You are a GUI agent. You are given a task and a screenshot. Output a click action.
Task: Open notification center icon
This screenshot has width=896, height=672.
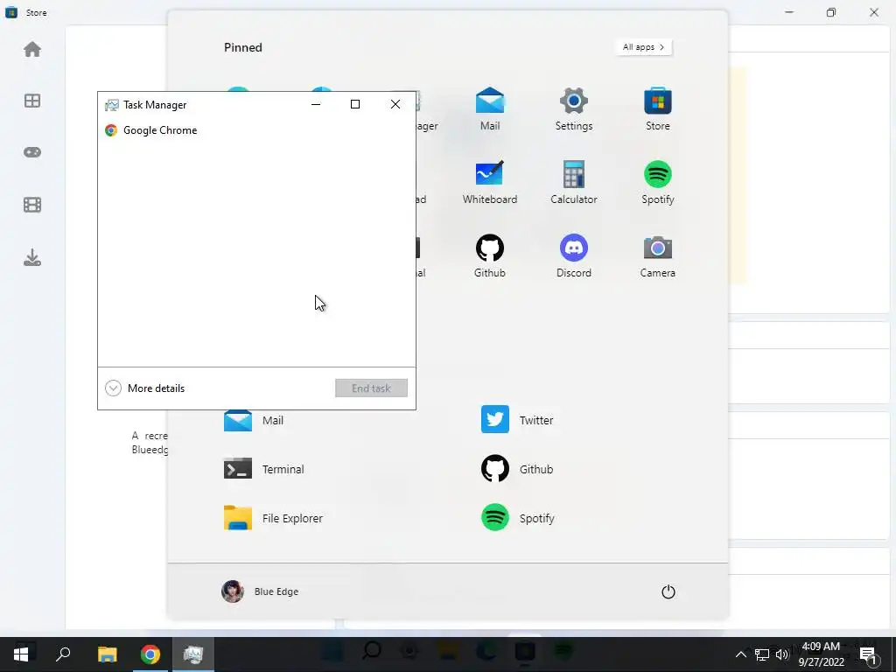click(869, 654)
